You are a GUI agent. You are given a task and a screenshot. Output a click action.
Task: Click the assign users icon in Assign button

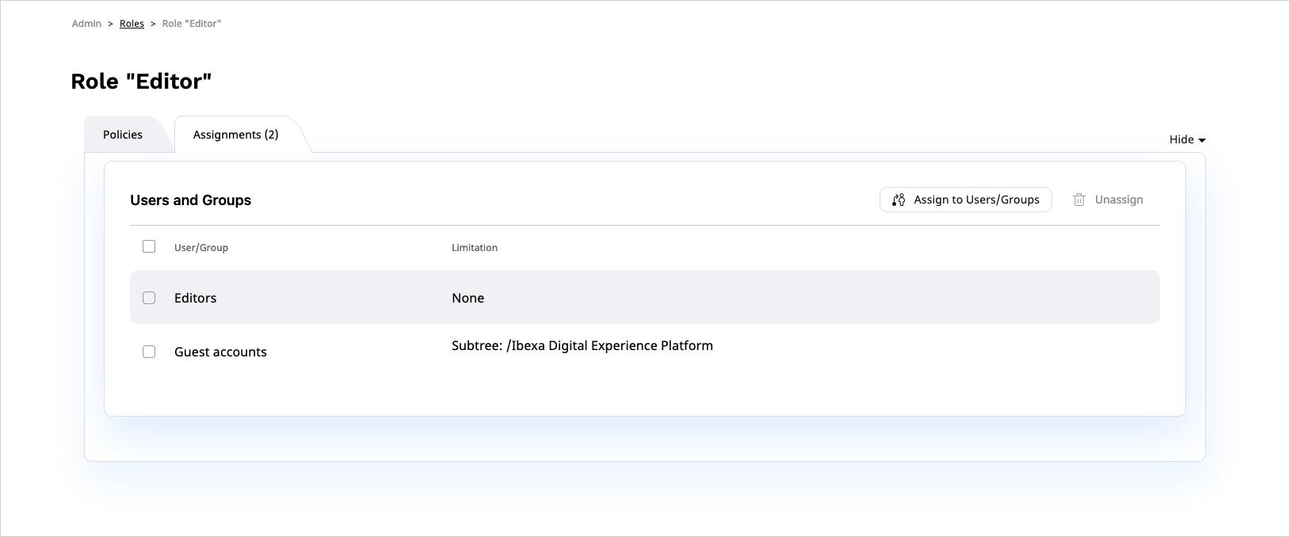coord(899,200)
